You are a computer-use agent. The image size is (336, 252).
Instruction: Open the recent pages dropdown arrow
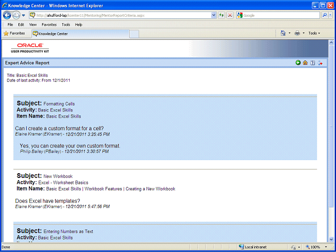[24, 15]
